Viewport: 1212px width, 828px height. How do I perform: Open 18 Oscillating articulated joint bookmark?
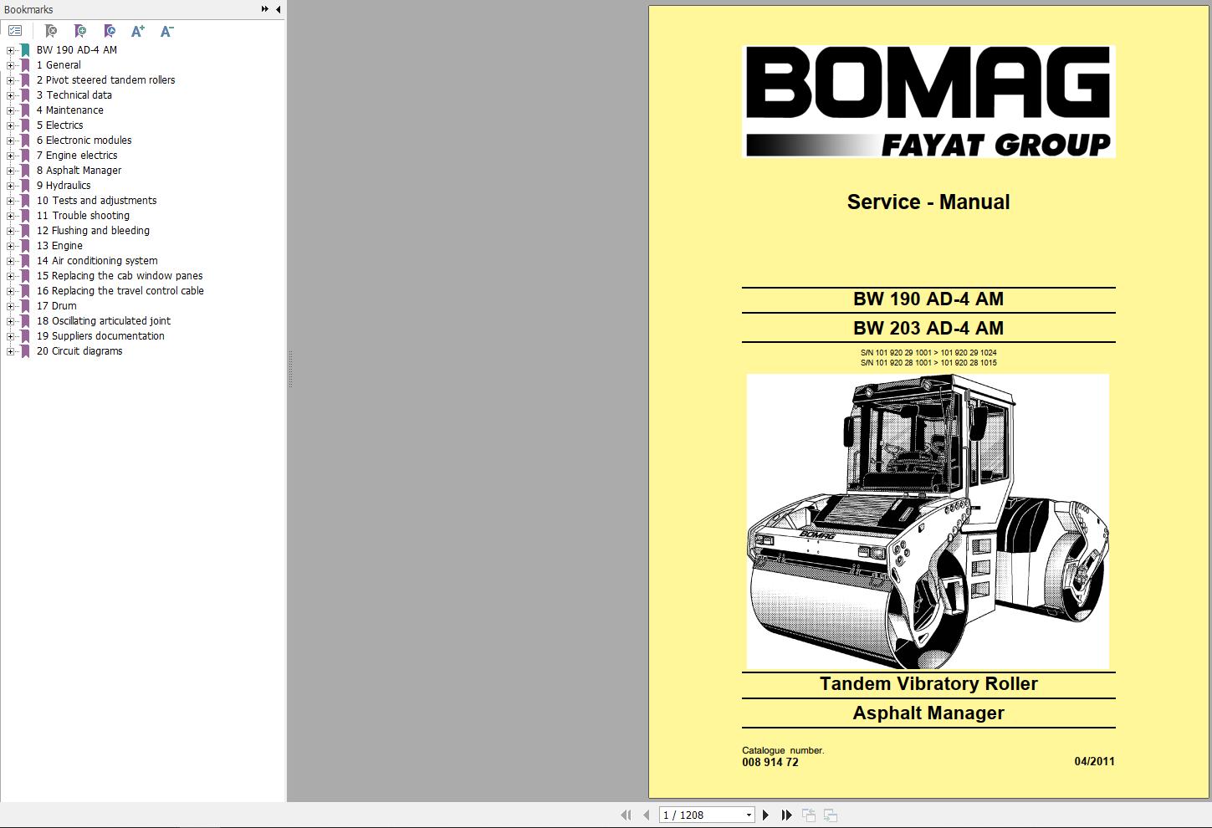pos(104,321)
